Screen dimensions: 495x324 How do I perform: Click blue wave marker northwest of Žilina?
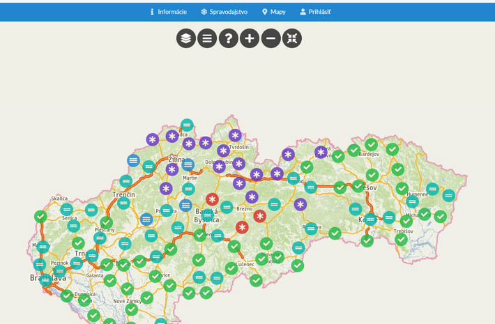coord(133,160)
